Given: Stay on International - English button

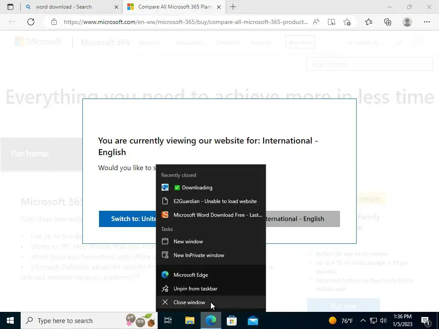Looking at the screenshot, I should click(x=303, y=219).
